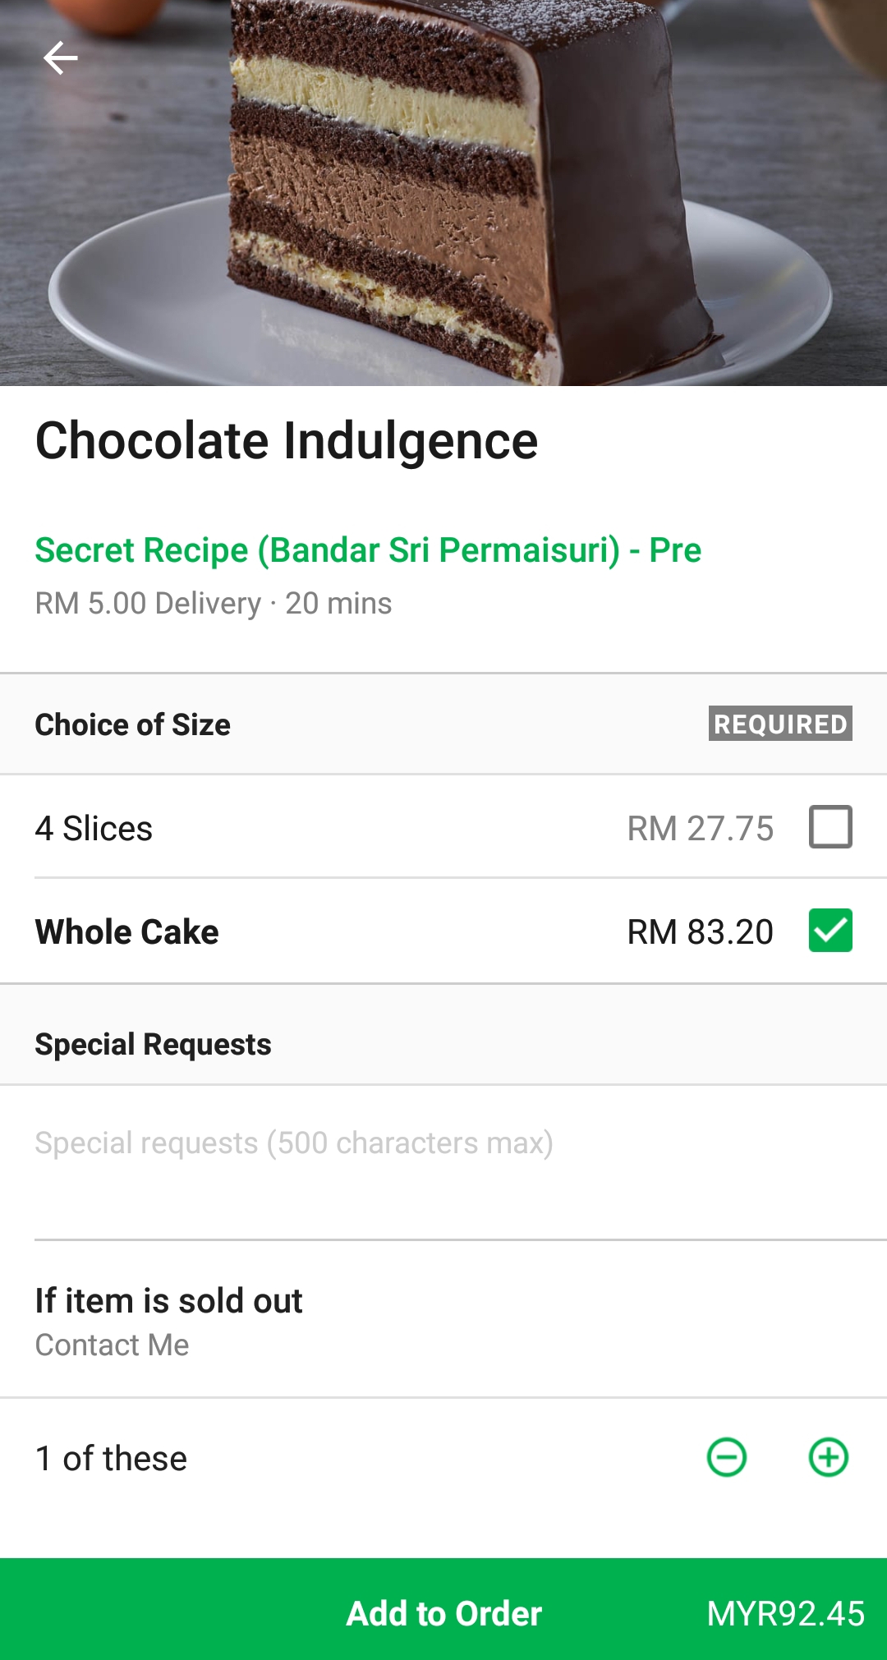The width and height of the screenshot is (887, 1660).
Task: Open the Secret Recipe restaurant link
Action: 368,550
